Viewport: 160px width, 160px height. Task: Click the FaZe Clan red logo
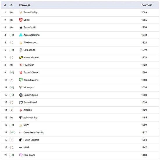pyautogui.click(x=21, y=65)
